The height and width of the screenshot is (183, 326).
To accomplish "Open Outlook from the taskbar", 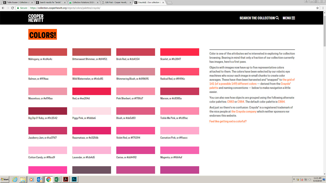I will [x=40, y=179].
